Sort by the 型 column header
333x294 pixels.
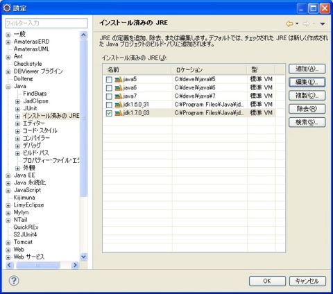click(261, 69)
